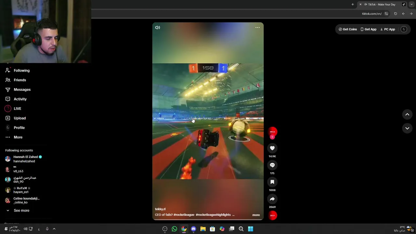416x234 pixels.
Task: Go to previous video with up chevron
Action: (x=407, y=114)
